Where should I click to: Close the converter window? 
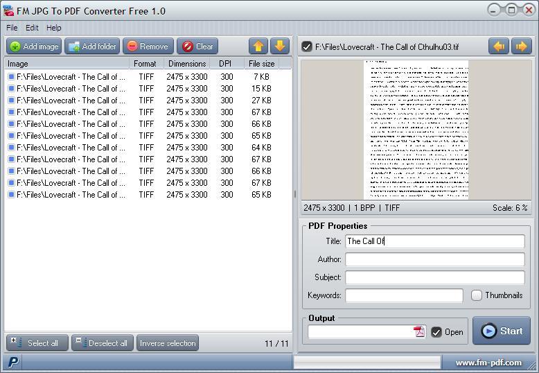coord(529,10)
